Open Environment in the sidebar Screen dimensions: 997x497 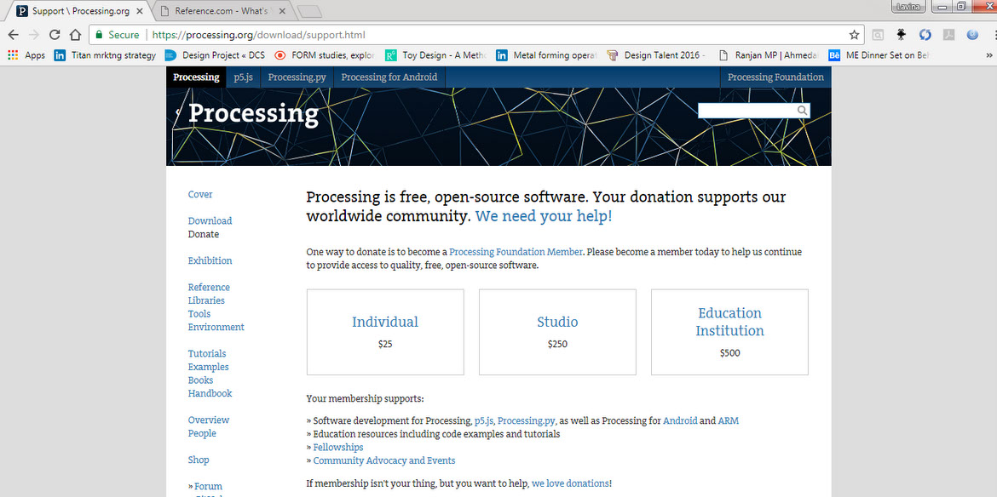(216, 327)
